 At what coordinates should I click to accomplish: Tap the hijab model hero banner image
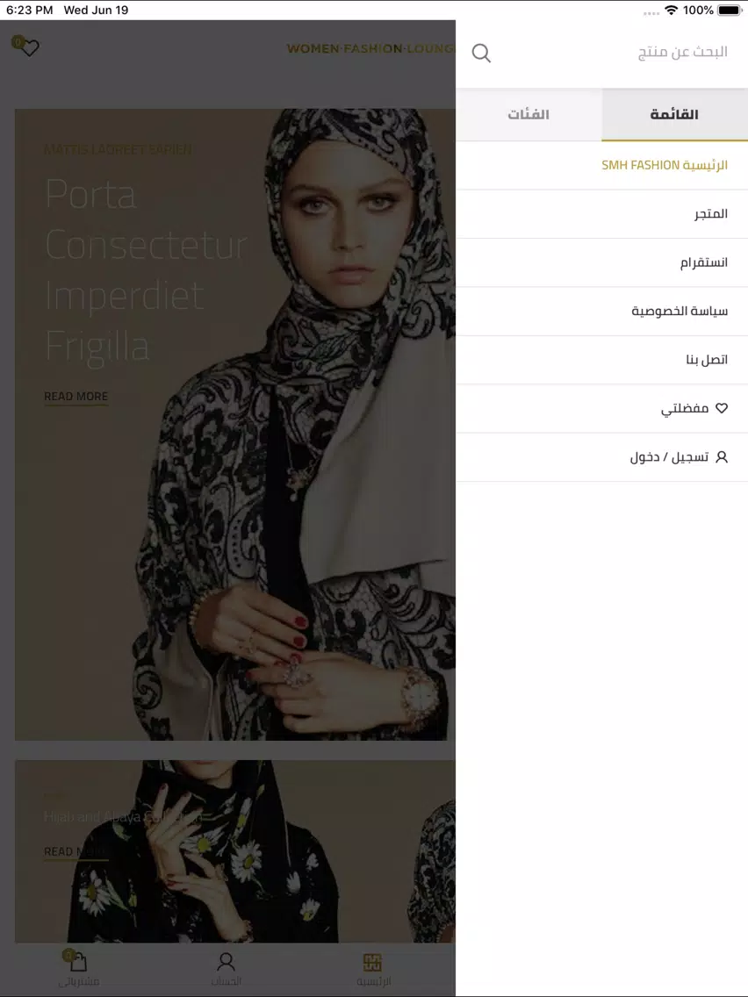pos(235,424)
